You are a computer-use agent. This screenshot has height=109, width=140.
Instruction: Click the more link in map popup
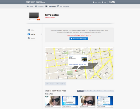point(85,64)
